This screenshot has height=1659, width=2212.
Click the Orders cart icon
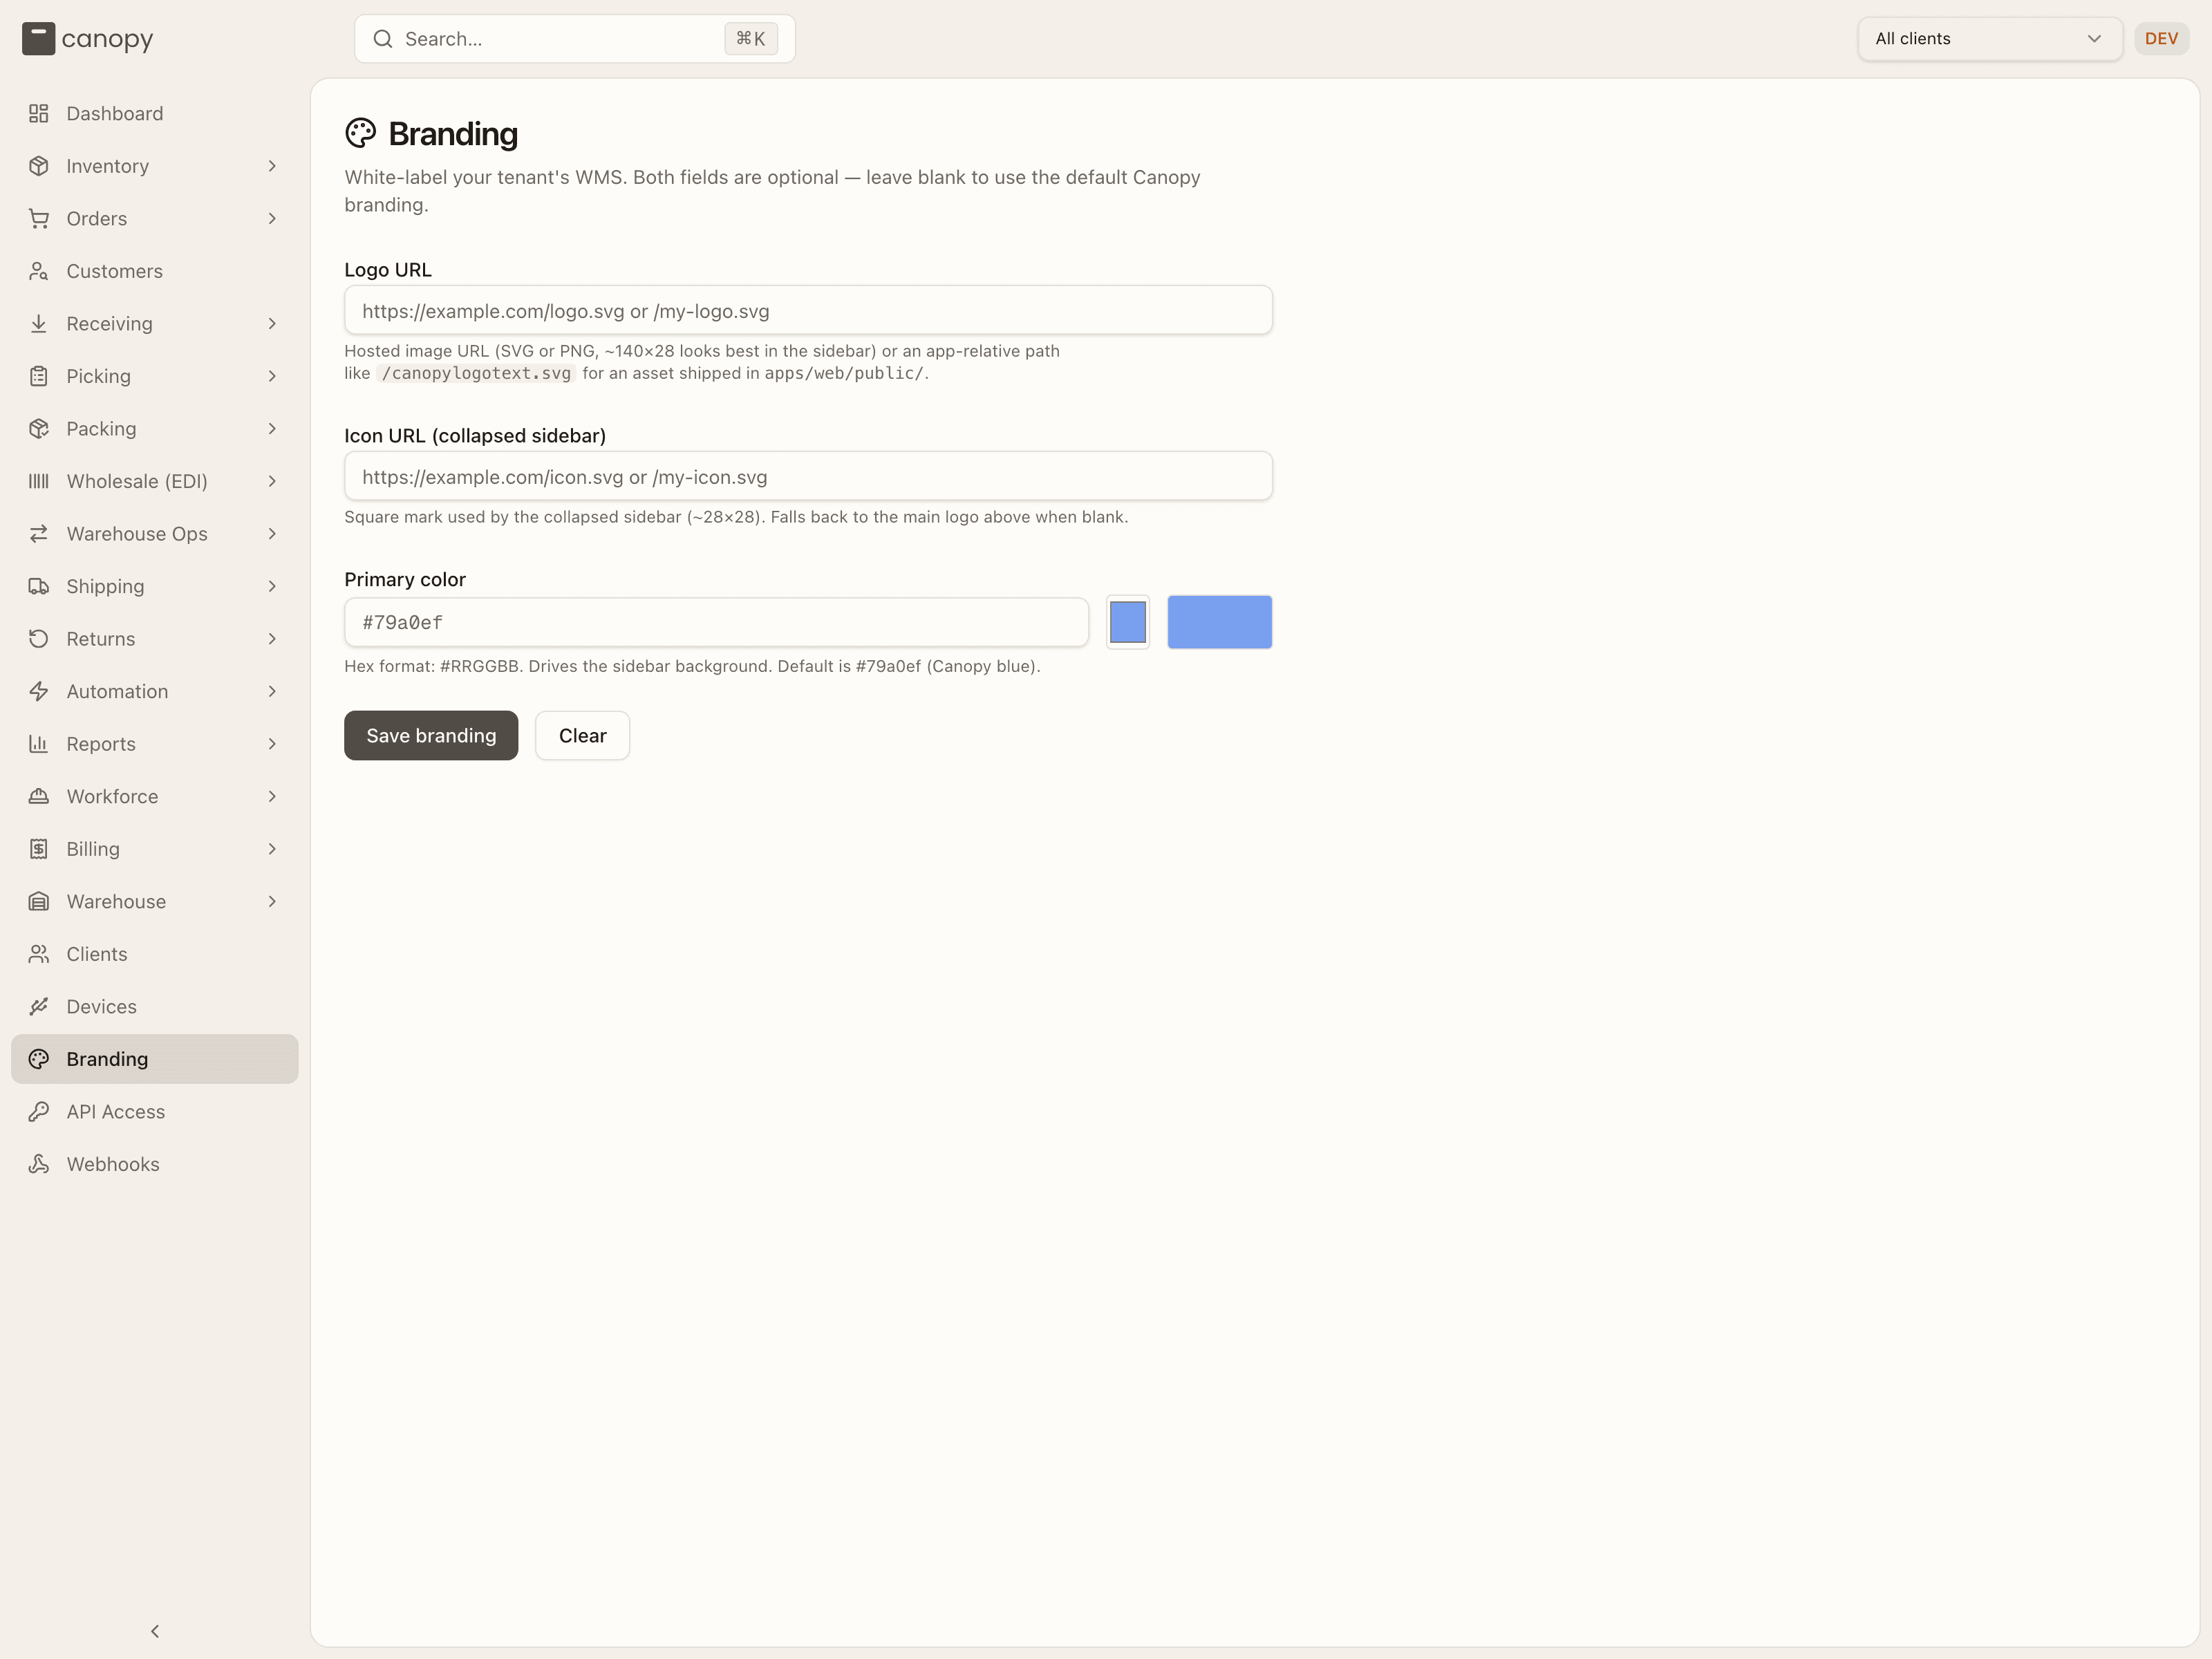click(x=39, y=219)
